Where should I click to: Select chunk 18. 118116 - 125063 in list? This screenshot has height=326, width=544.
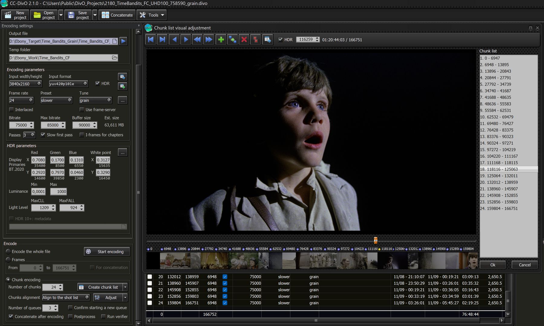(509, 169)
